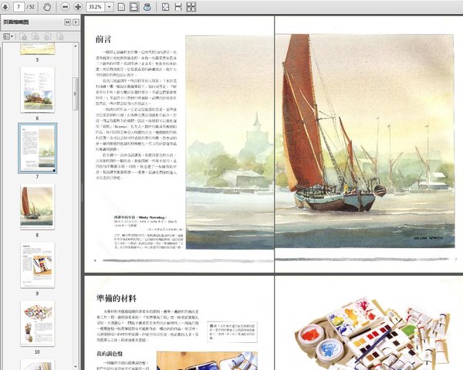The height and width of the screenshot is (370, 463).
Task: Open the page 9 thumbnail
Action: pos(37,266)
